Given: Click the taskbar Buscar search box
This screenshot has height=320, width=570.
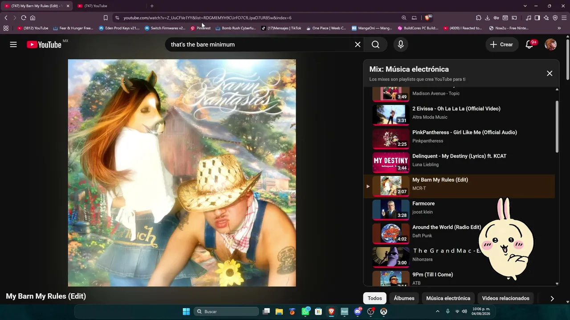Looking at the screenshot, I should point(226,312).
